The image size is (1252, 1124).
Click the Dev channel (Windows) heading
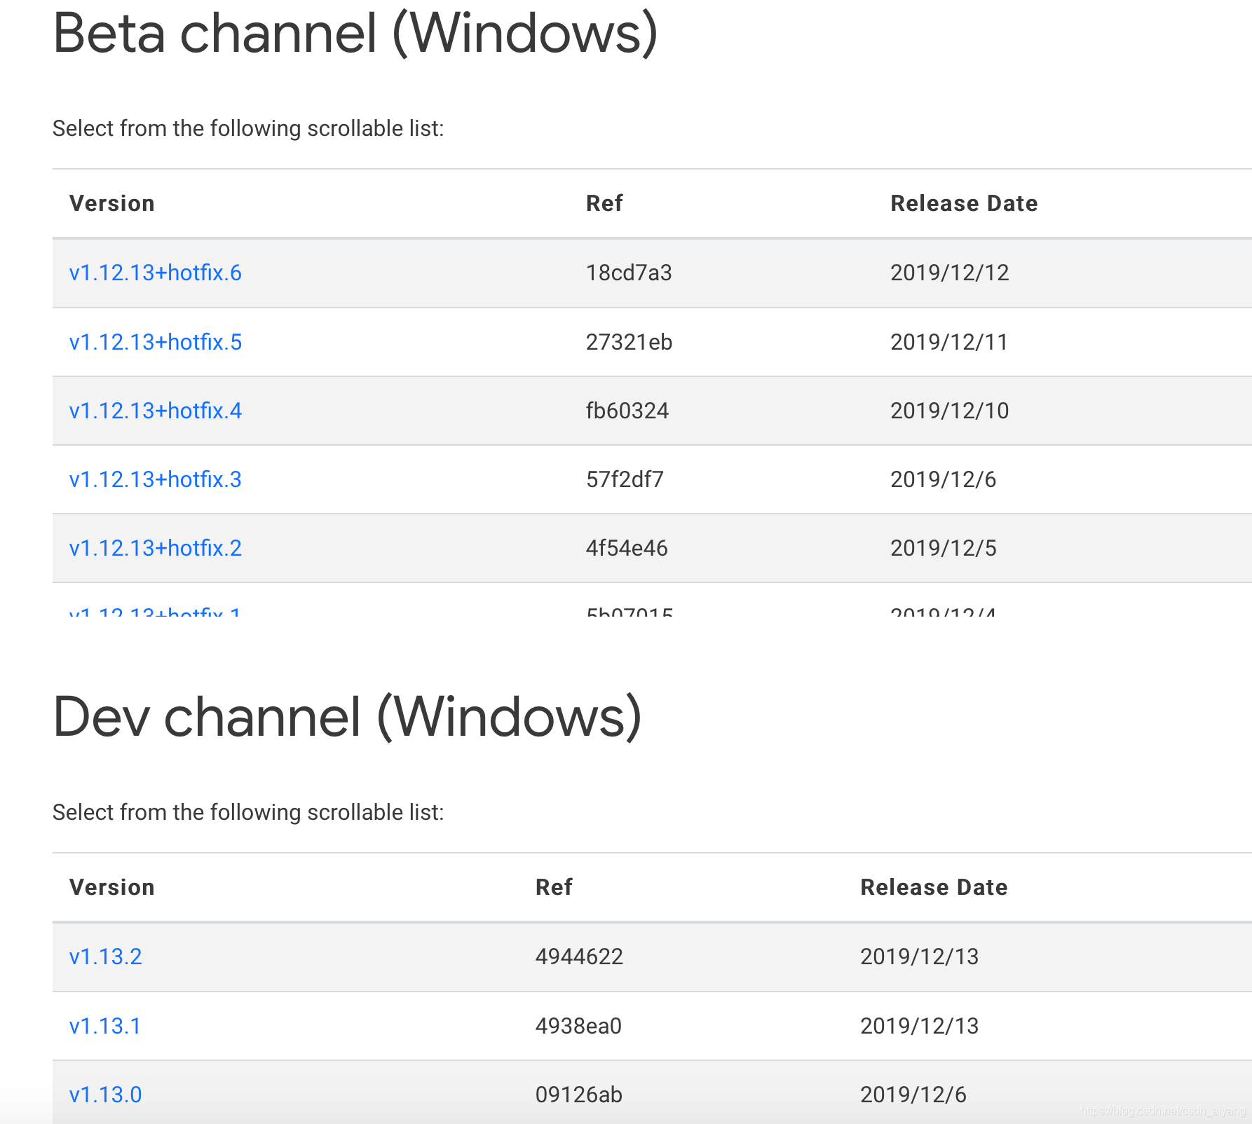(347, 718)
